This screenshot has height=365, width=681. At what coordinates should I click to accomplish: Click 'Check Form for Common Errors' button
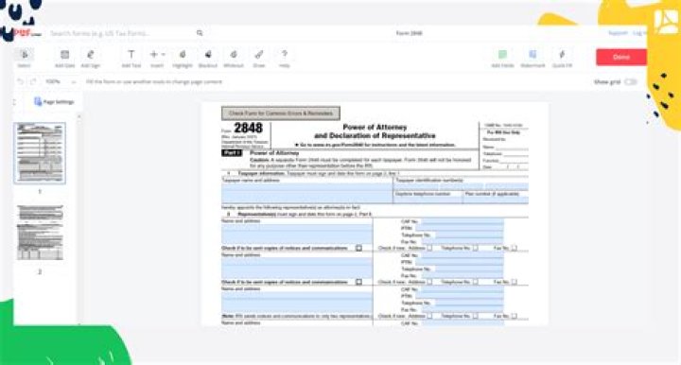[281, 113]
